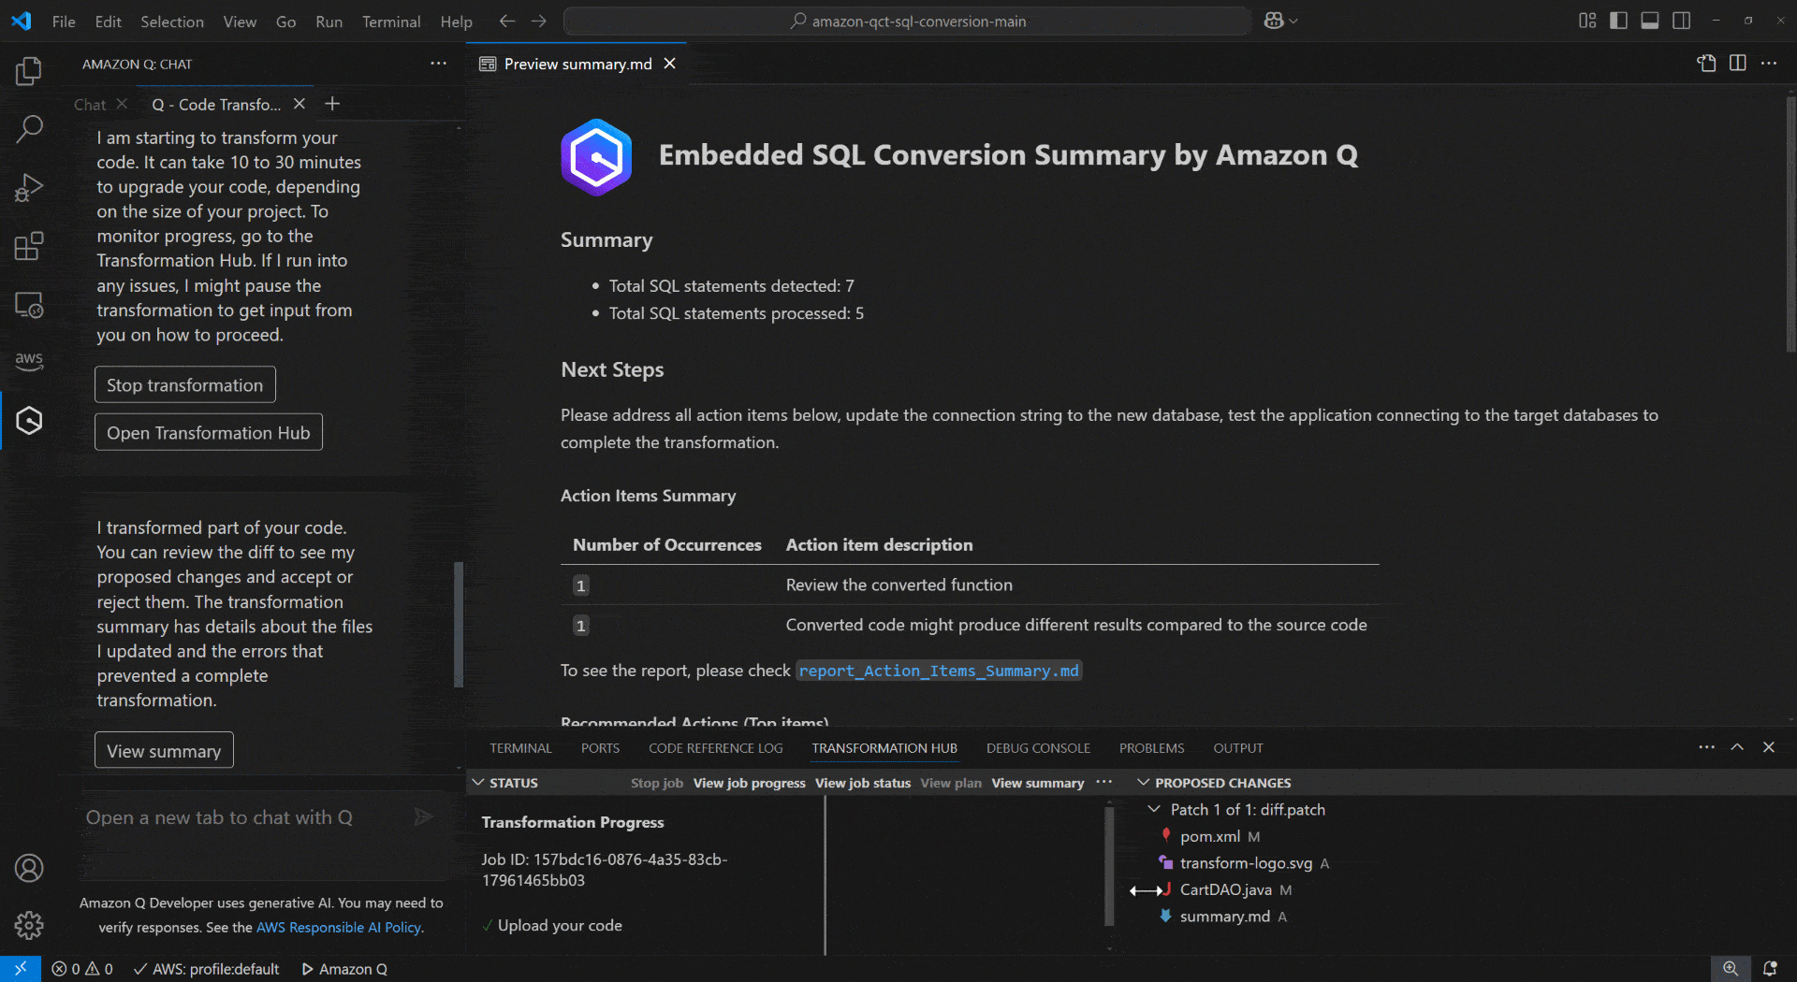Image resolution: width=1797 pixels, height=982 pixels.
Task: Open the Search view icon
Action: [x=29, y=128]
